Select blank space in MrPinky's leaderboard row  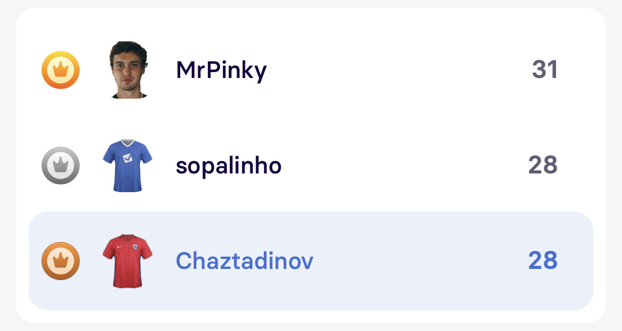click(399, 70)
